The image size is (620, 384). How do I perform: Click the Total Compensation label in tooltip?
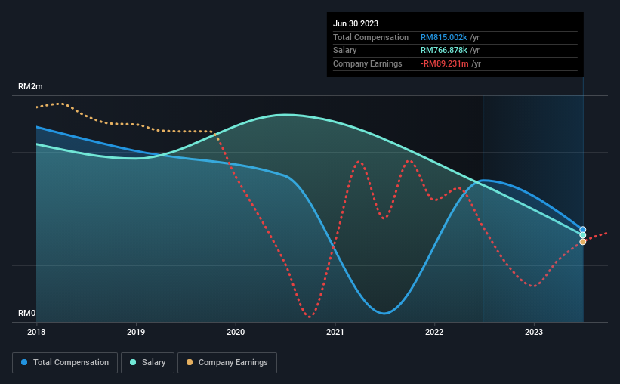click(371, 37)
